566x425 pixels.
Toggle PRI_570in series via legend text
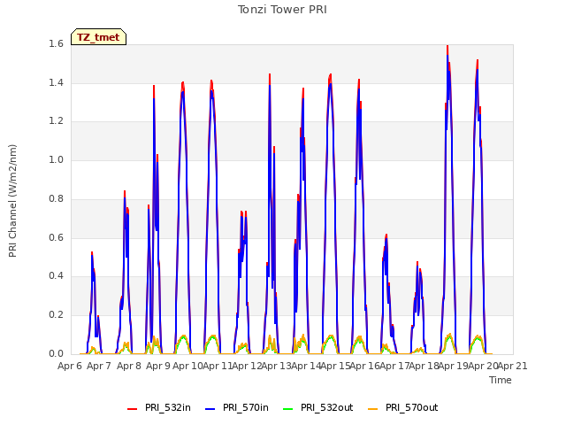coord(246,407)
